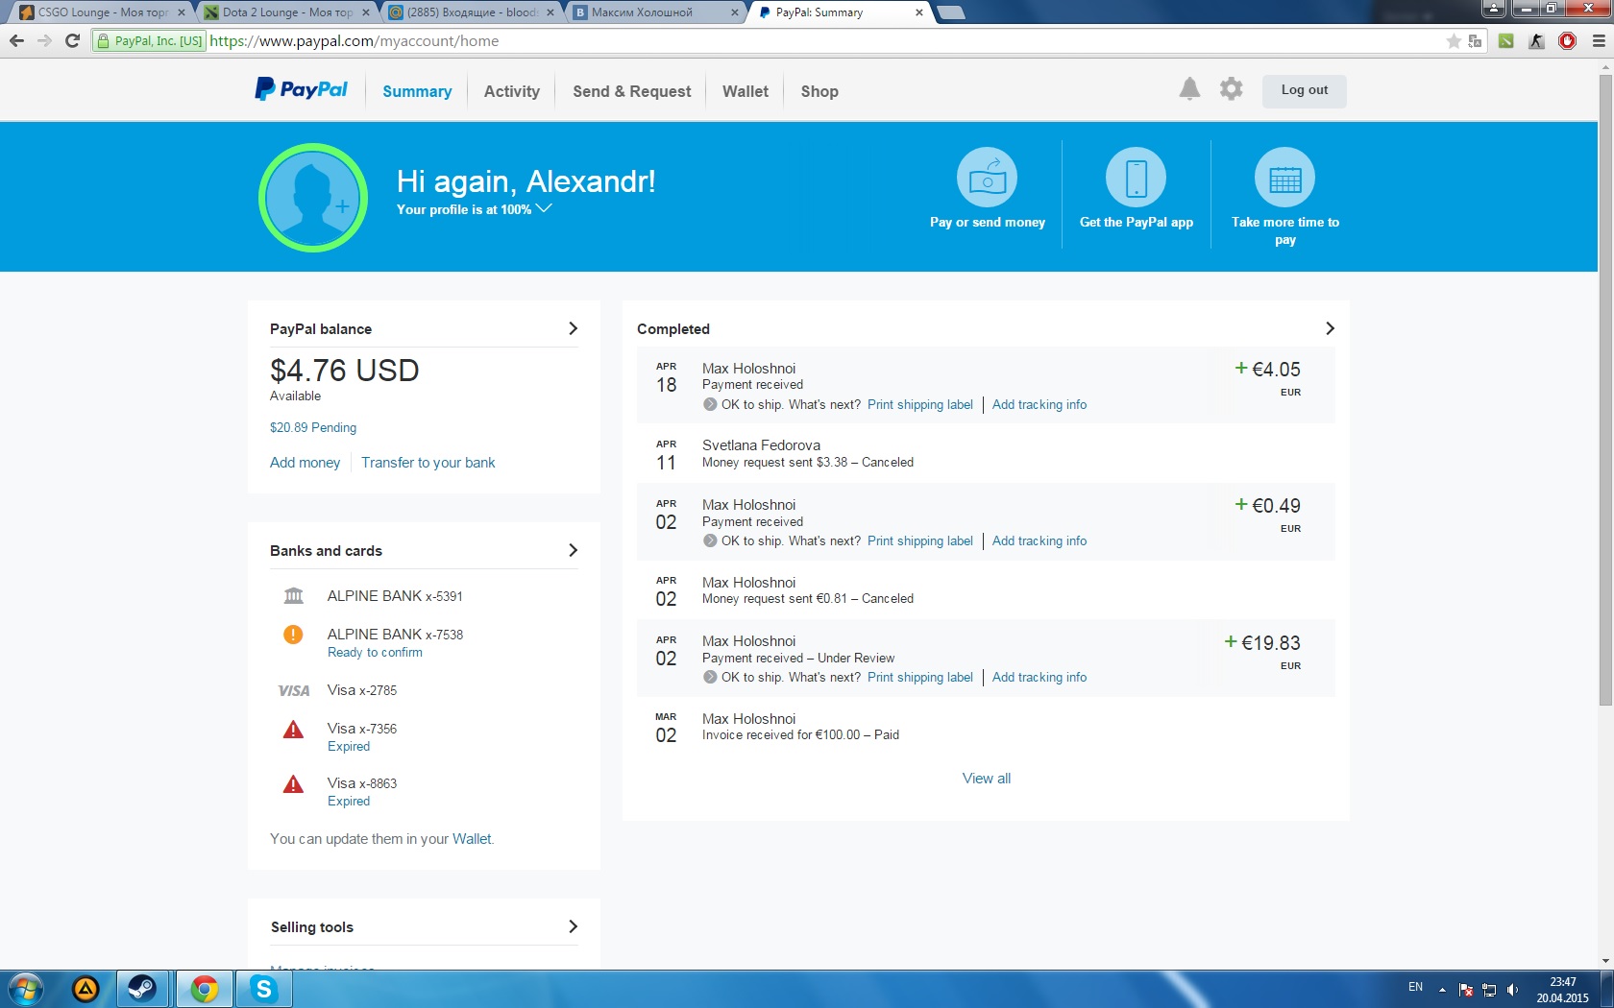The image size is (1614, 1008).
Task: Open Steam from the taskbar
Action: click(x=142, y=989)
